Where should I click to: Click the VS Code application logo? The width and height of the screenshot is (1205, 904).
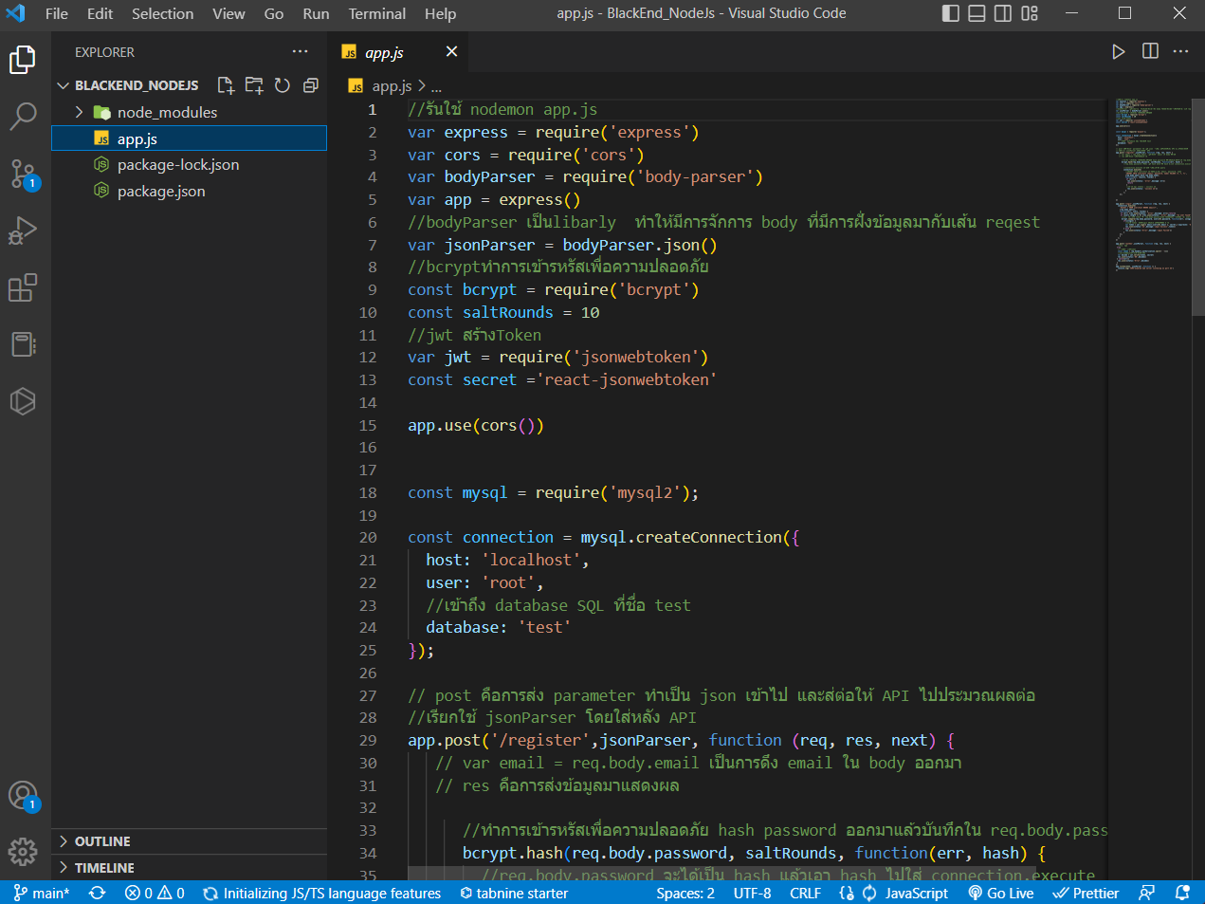(x=16, y=13)
